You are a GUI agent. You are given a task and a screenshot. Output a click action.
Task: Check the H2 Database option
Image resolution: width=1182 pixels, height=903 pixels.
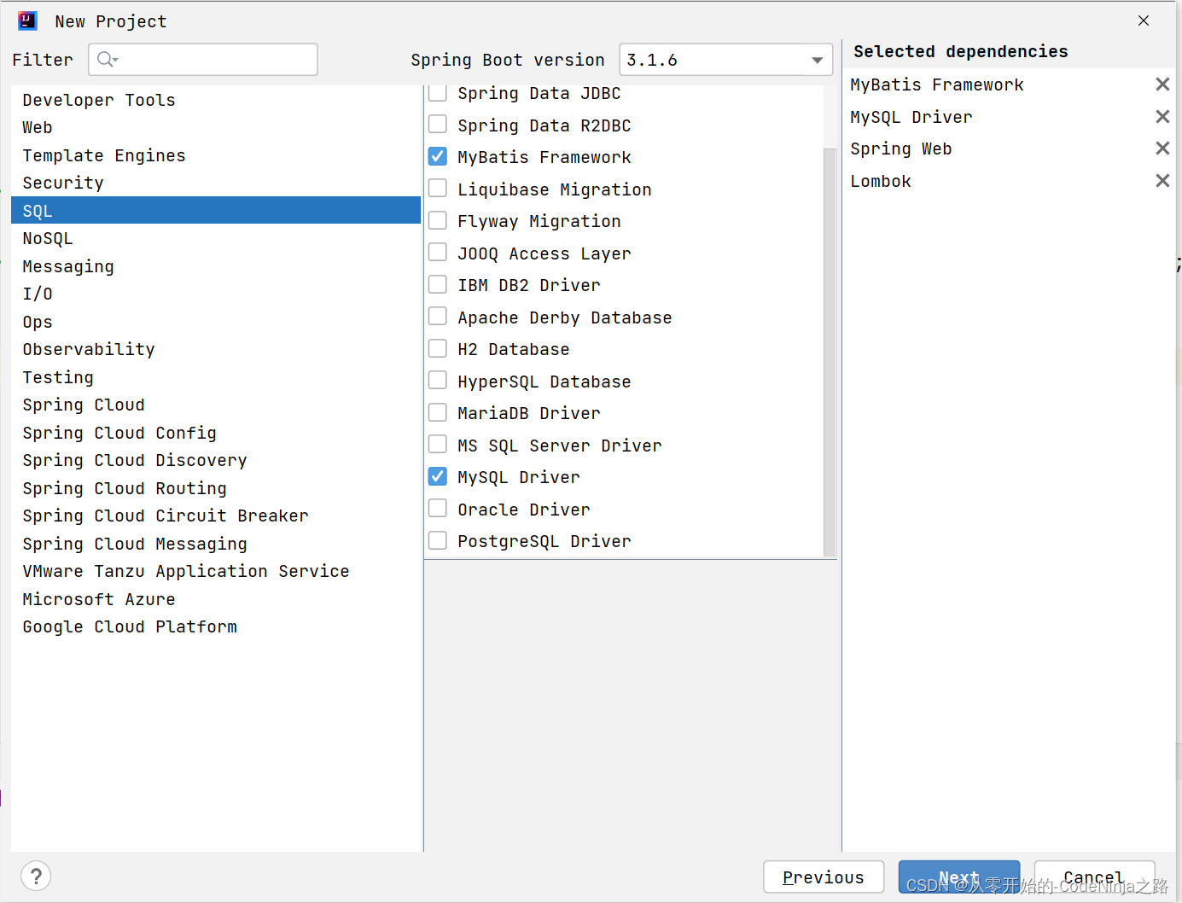438,347
